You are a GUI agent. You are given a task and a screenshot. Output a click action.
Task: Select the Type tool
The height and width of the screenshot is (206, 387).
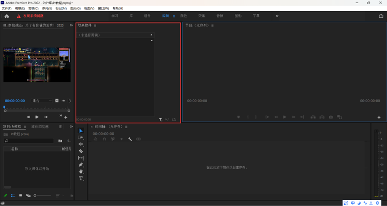[81, 179]
